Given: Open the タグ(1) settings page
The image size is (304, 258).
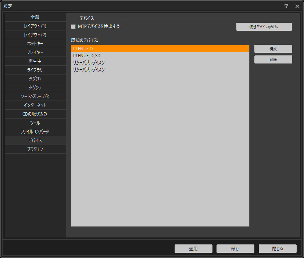Looking at the screenshot, I should pyautogui.click(x=35, y=79).
